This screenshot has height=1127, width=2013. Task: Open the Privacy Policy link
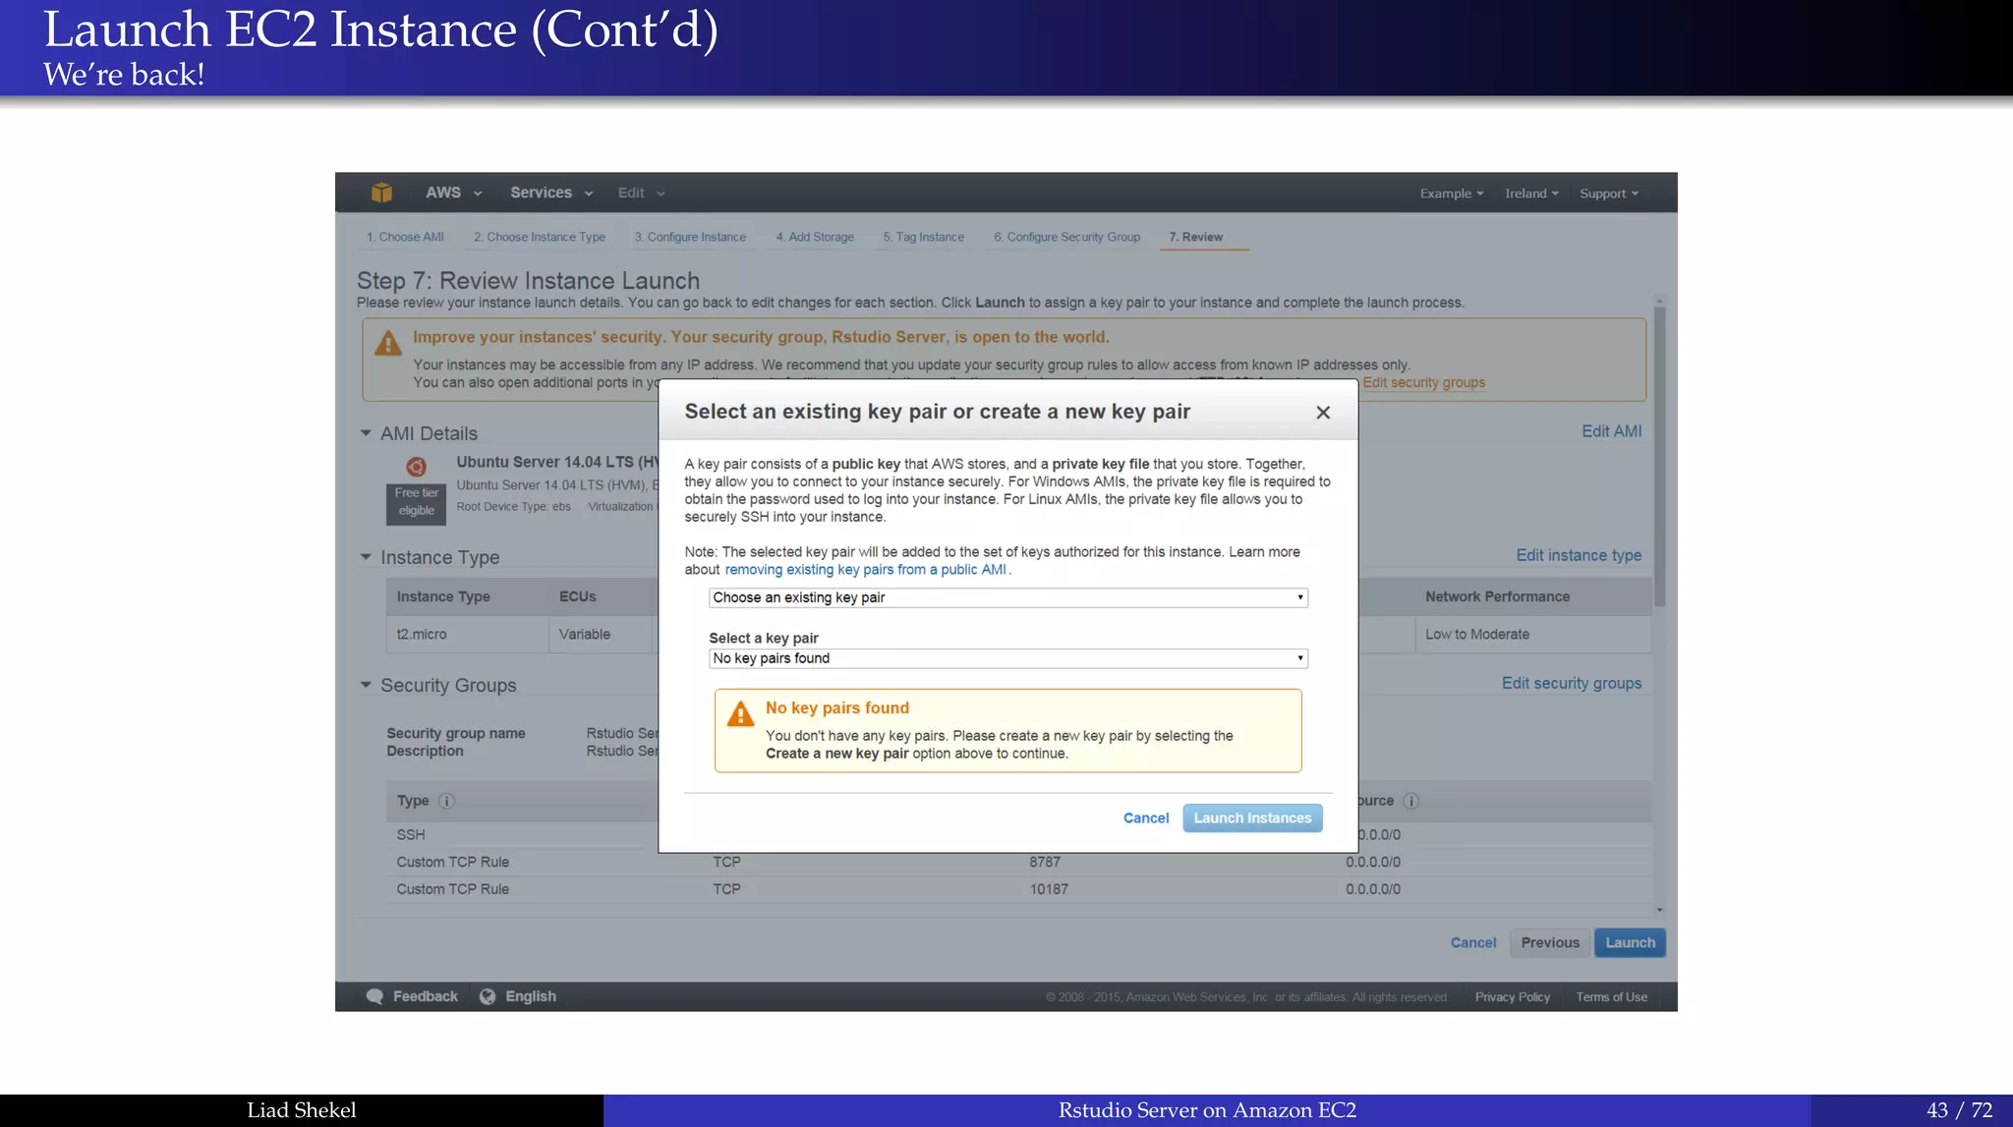click(1512, 997)
